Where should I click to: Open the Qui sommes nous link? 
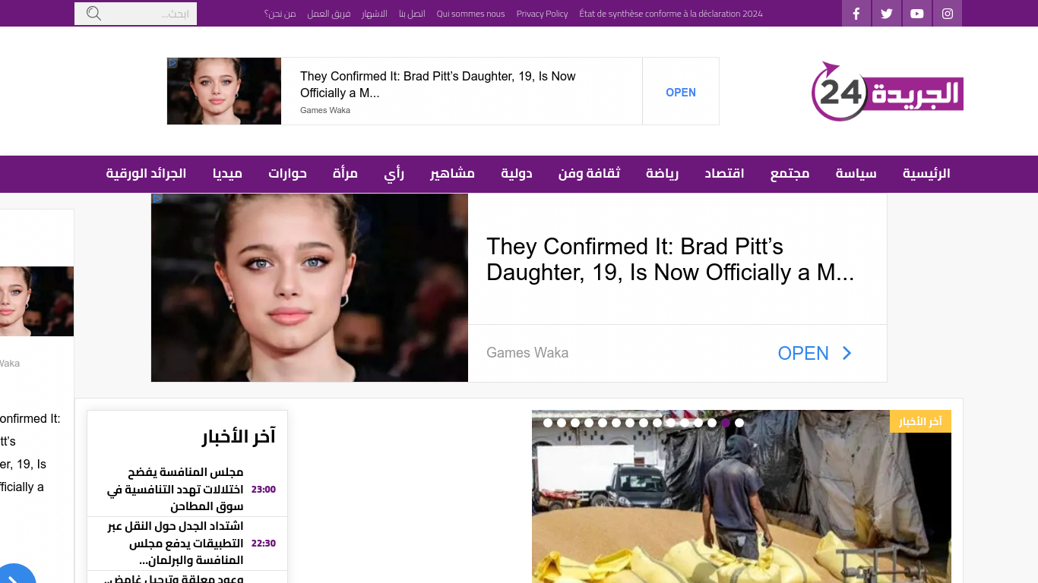(470, 14)
